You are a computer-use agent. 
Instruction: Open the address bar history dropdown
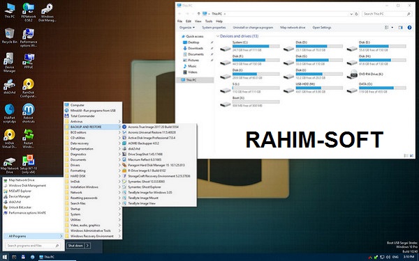click(x=351, y=14)
